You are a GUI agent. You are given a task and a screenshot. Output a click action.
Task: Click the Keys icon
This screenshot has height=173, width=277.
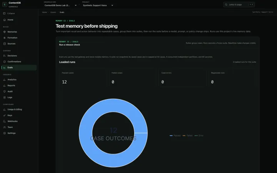[4, 115]
